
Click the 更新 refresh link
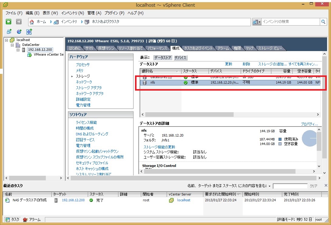tap(228, 64)
